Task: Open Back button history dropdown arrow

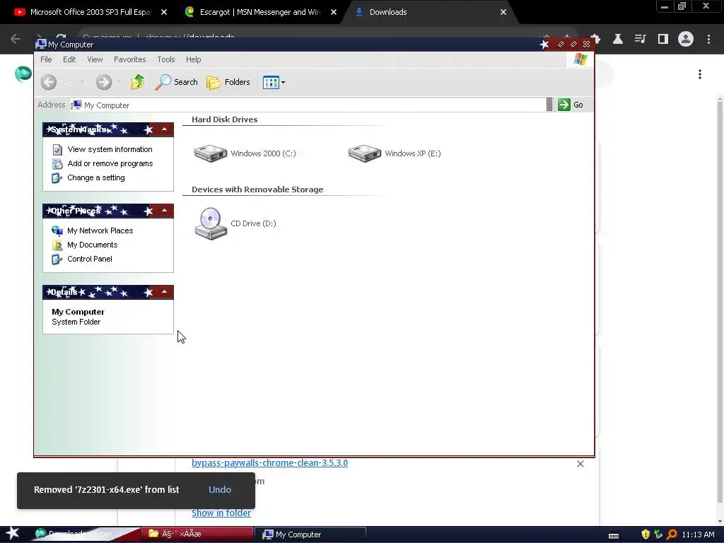Action: pyautogui.click(x=82, y=82)
